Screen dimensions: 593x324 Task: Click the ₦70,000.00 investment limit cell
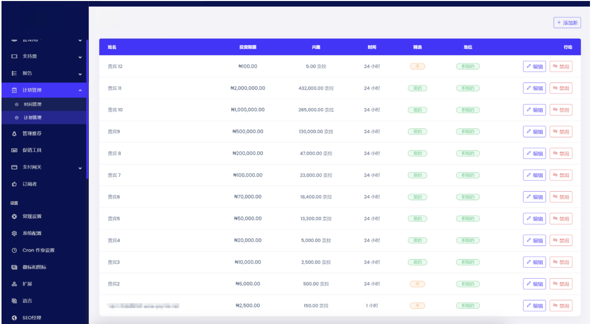tap(248, 197)
